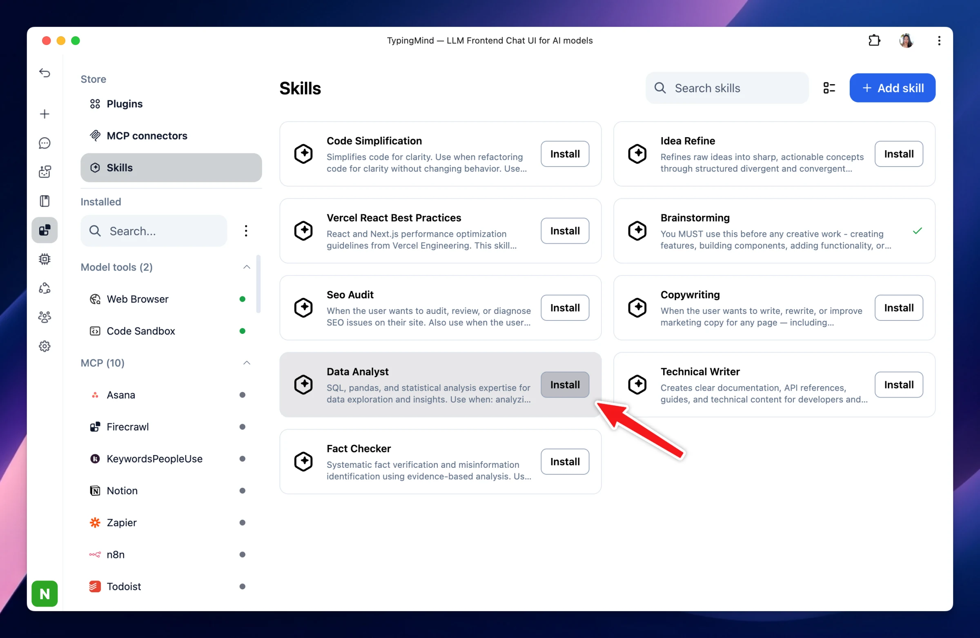The width and height of the screenshot is (980, 638).
Task: Open the prompt library book icon
Action: [45, 201]
